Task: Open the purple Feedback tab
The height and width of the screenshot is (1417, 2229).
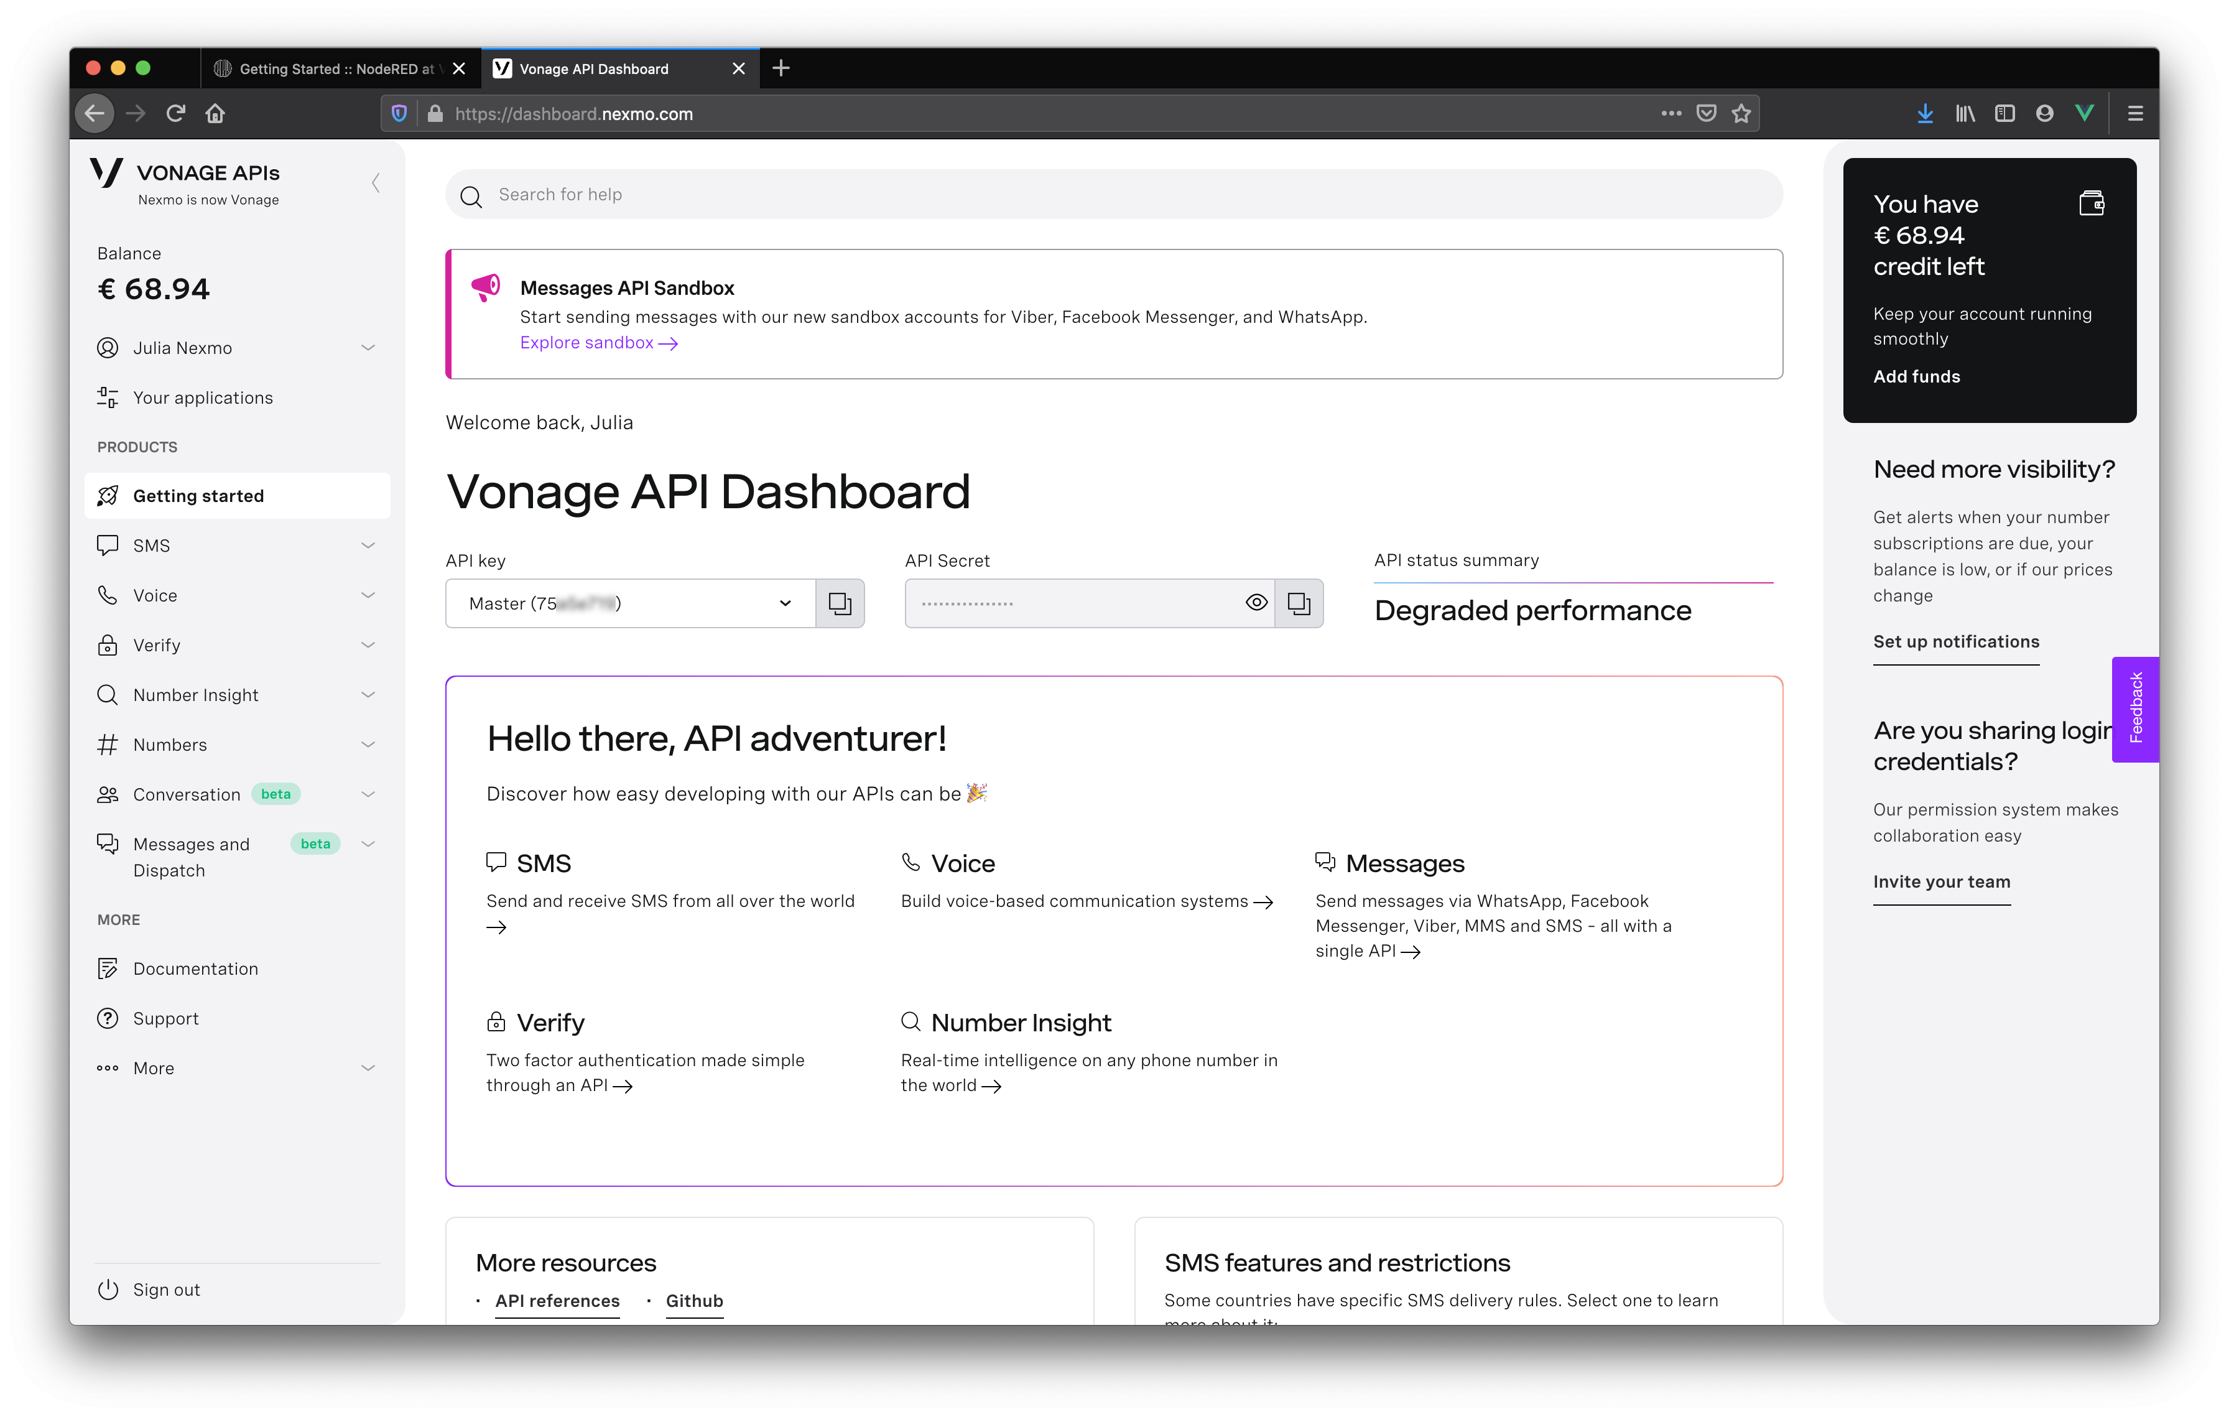Action: click(x=2136, y=709)
